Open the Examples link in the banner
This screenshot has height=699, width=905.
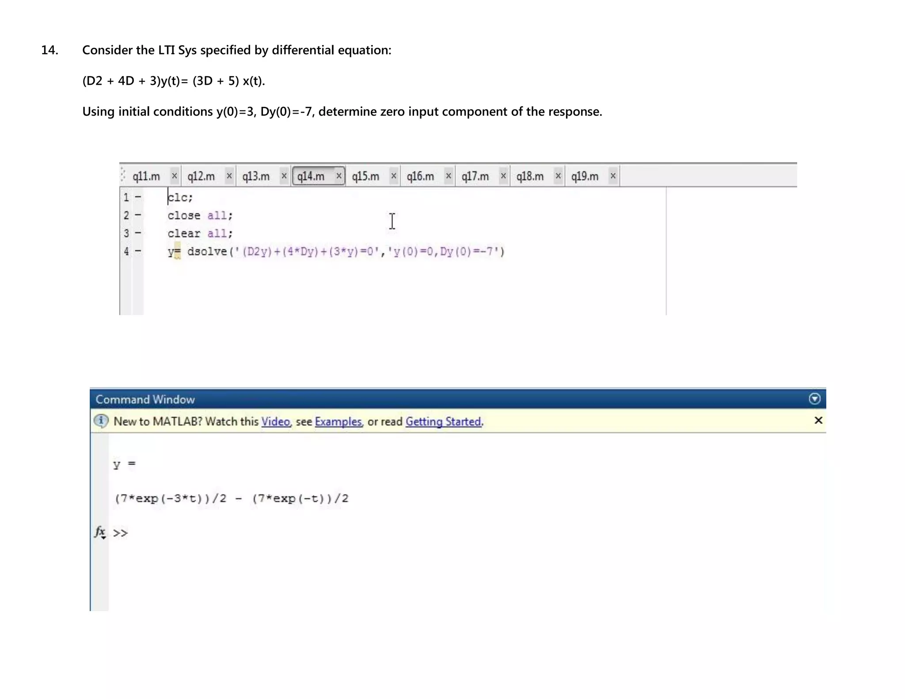[338, 422]
